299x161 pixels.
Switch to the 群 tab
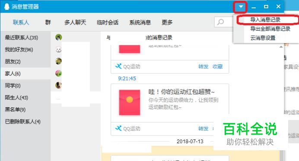[48, 22]
